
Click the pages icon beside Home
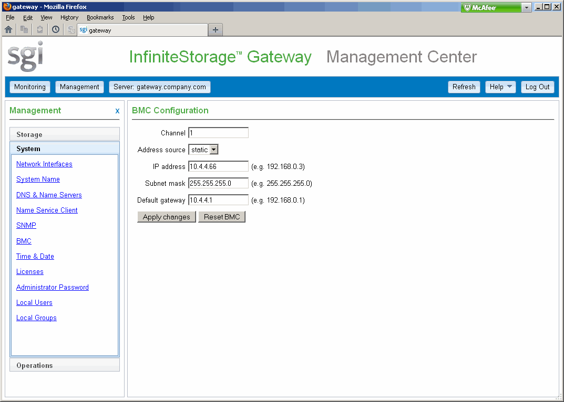pyautogui.click(x=24, y=30)
